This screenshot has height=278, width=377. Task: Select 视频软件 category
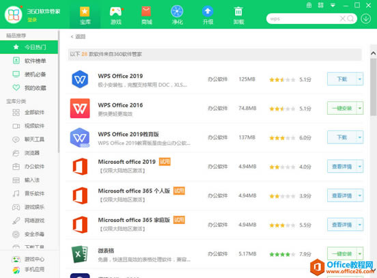pos(29,126)
